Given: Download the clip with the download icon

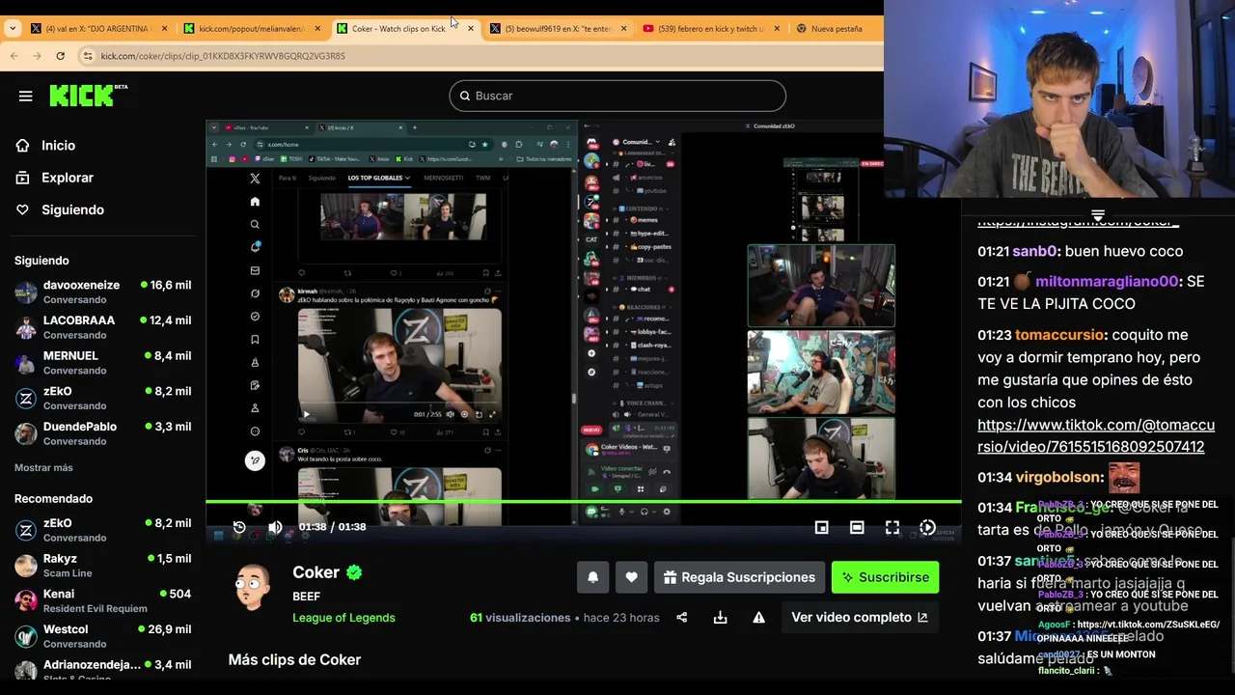Looking at the screenshot, I should coord(720,618).
